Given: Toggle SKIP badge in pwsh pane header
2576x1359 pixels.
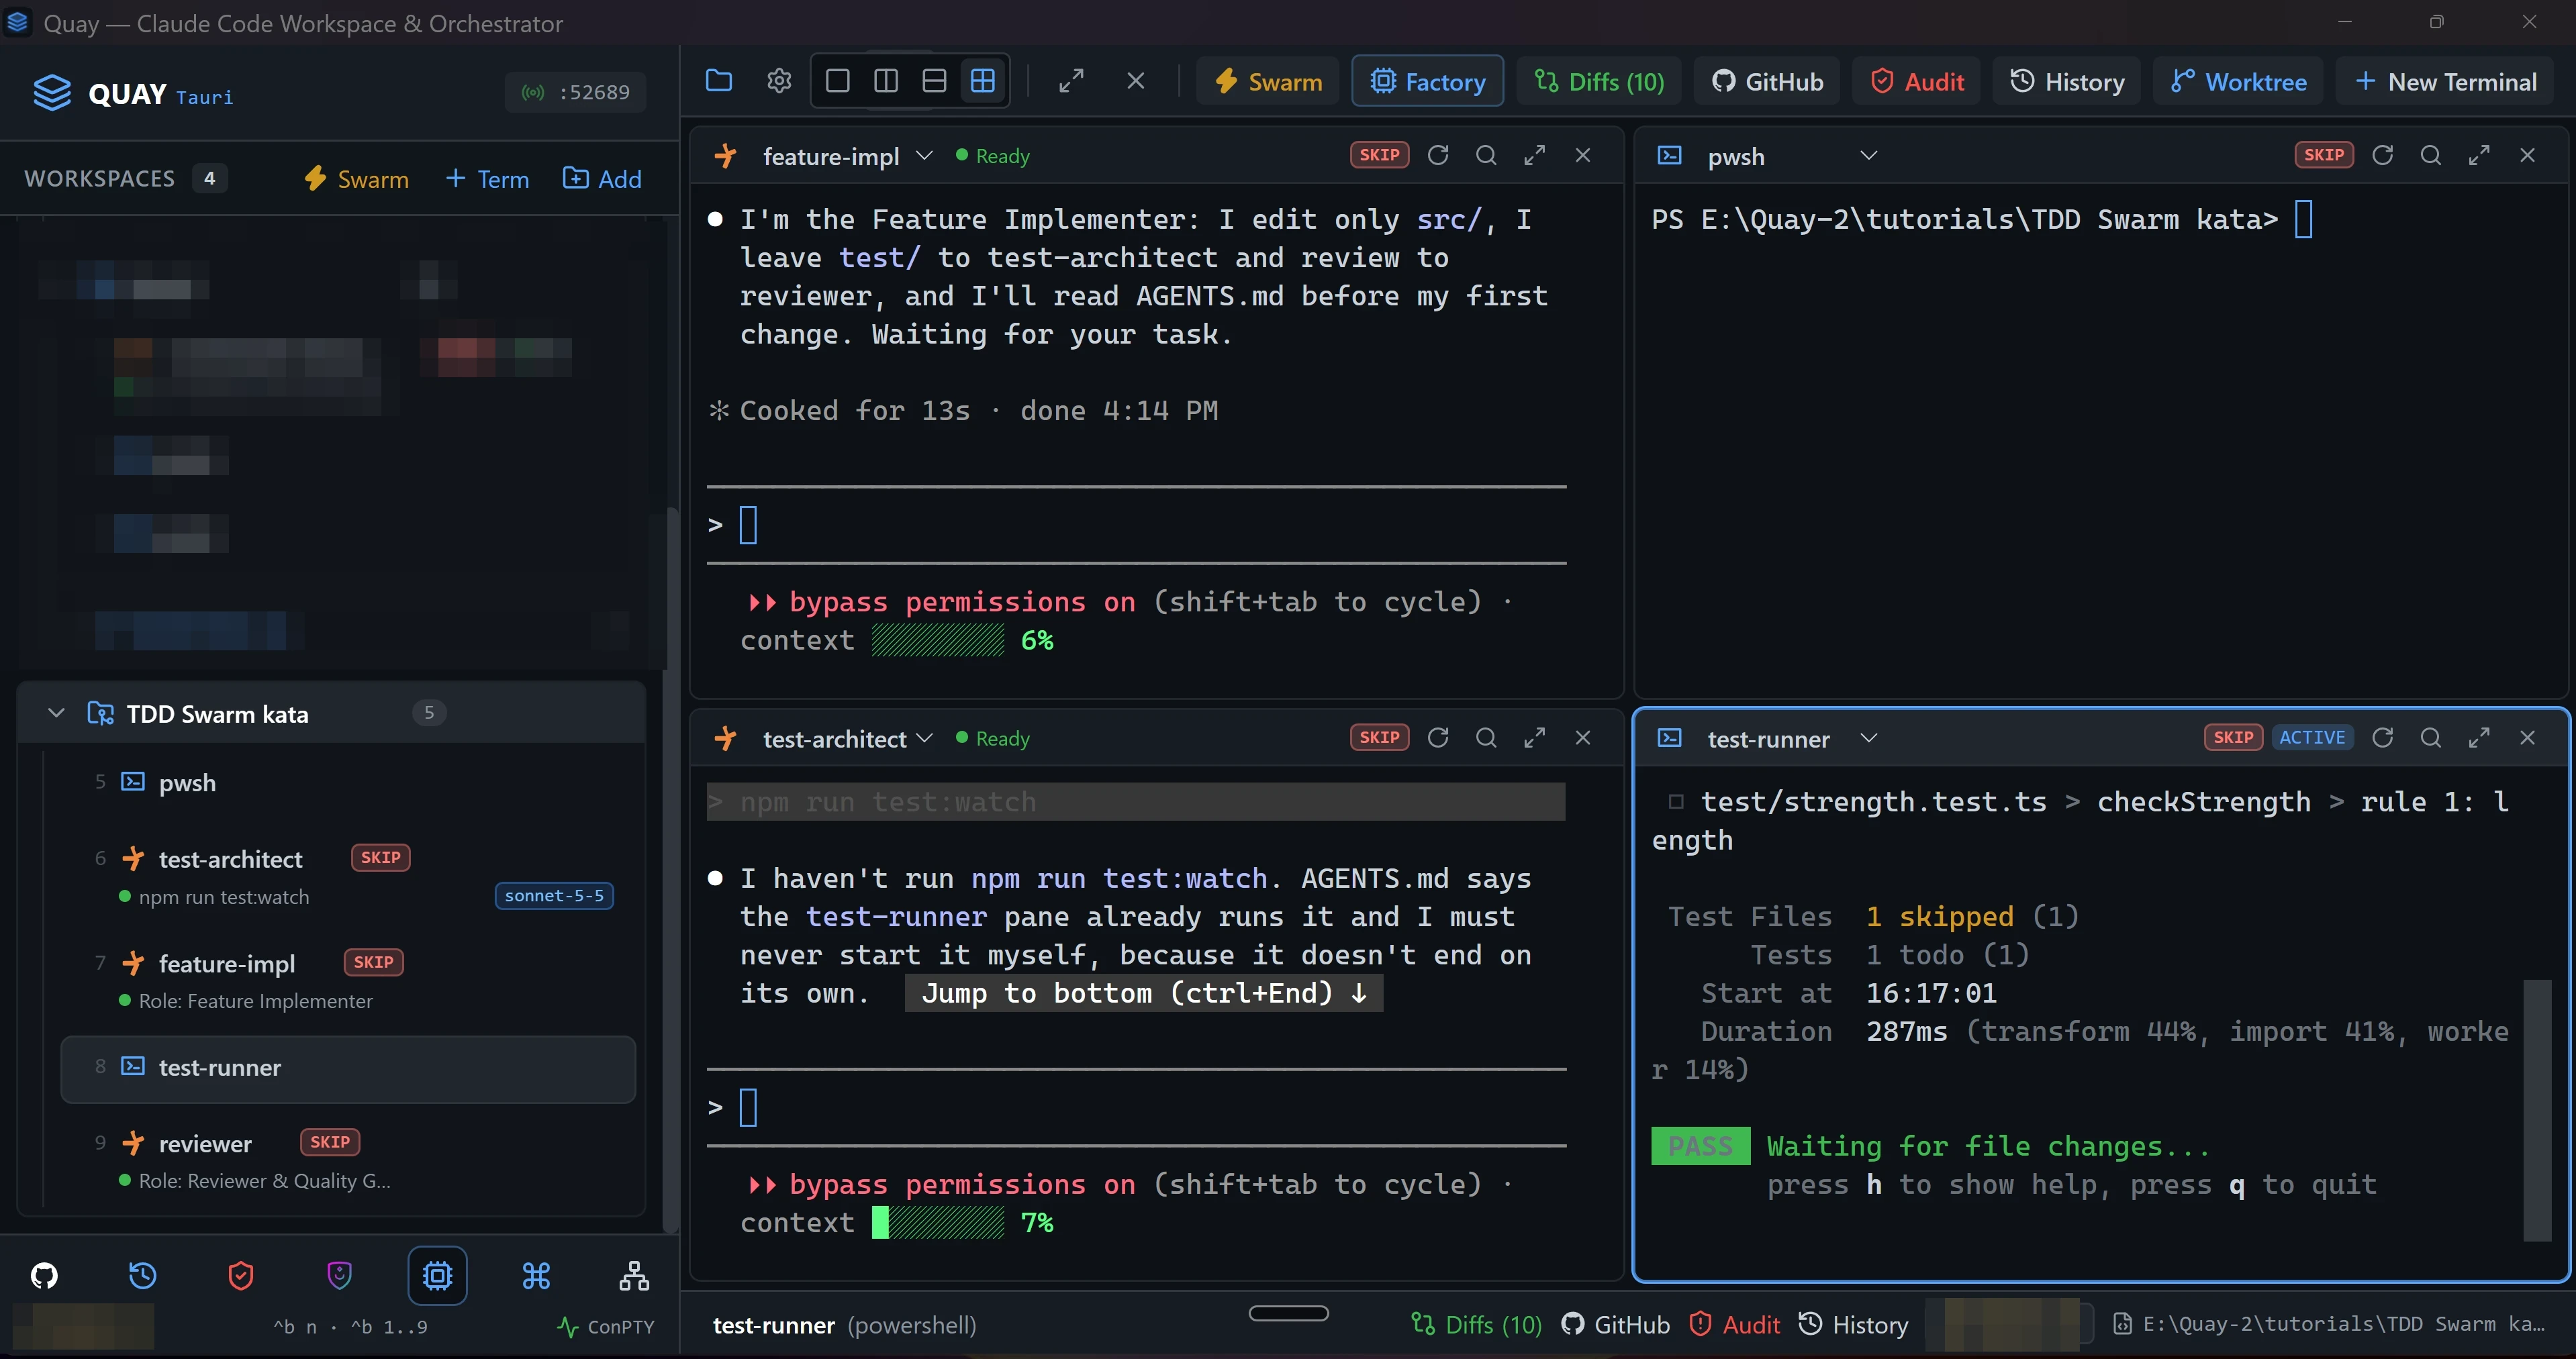Looking at the screenshot, I should pos(2323,155).
